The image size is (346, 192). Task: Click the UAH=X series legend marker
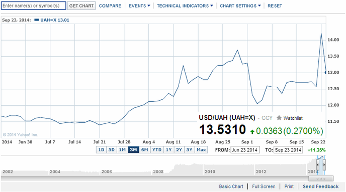coord(37,20)
